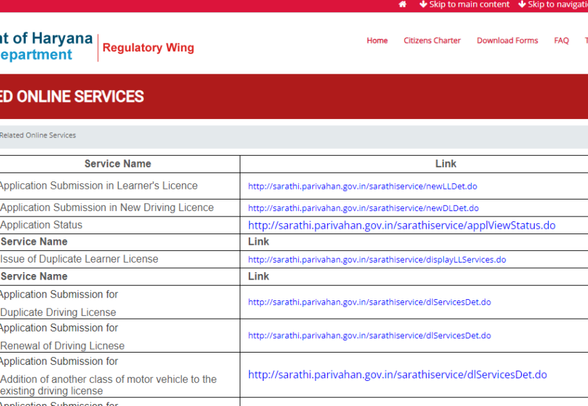The image size is (588, 406).
Task: Click the Skip to main content text
Action: 469,5
